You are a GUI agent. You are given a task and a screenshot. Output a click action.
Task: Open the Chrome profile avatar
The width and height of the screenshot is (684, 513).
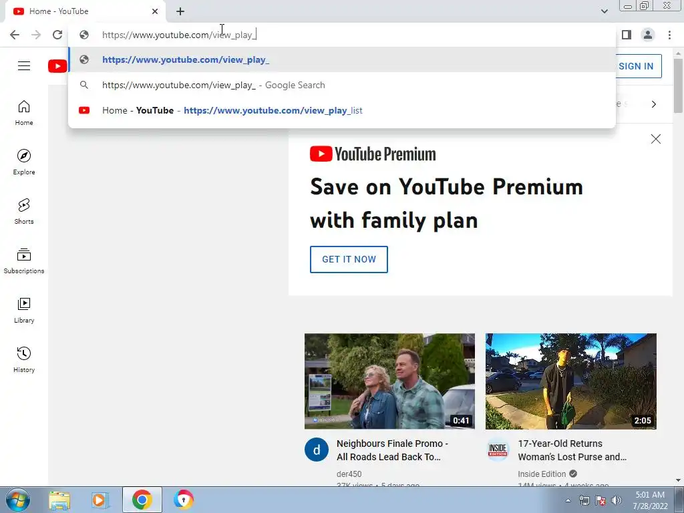click(648, 35)
